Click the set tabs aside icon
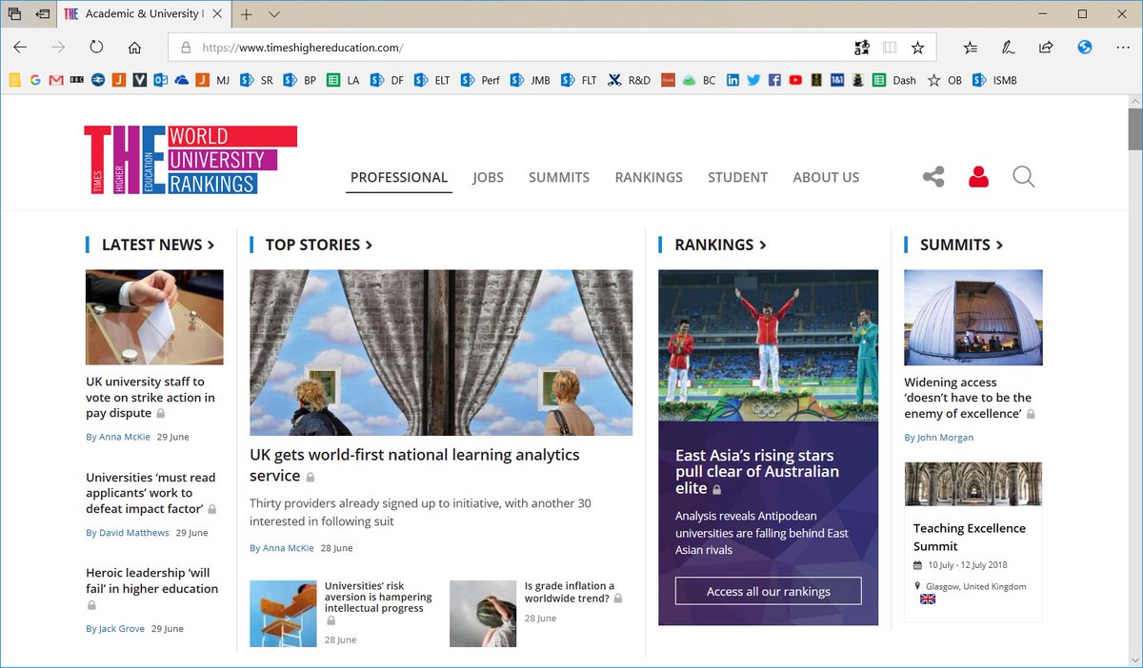The height and width of the screenshot is (668, 1143). (43, 14)
